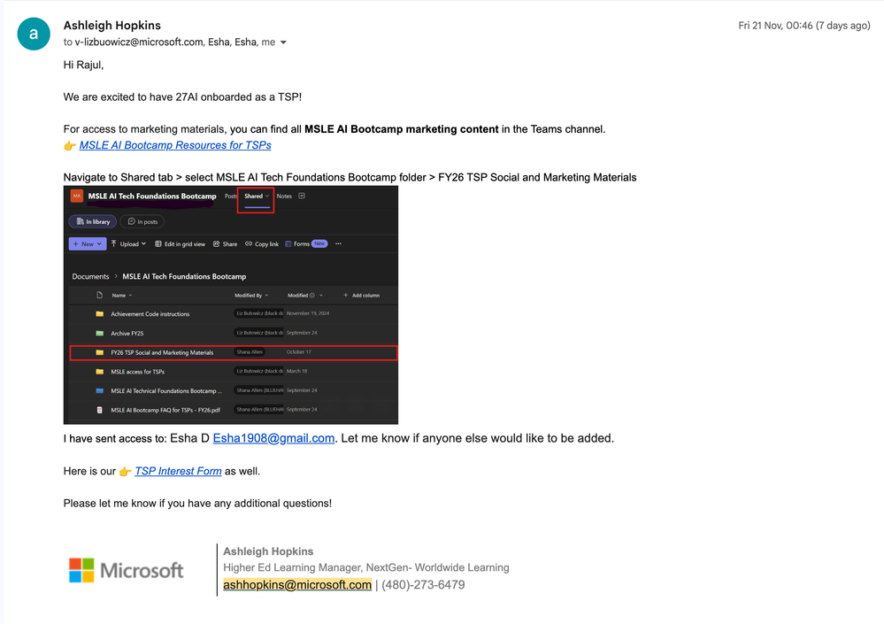Click the more options ellipsis icon
This screenshot has width=884, height=624.
(x=338, y=244)
